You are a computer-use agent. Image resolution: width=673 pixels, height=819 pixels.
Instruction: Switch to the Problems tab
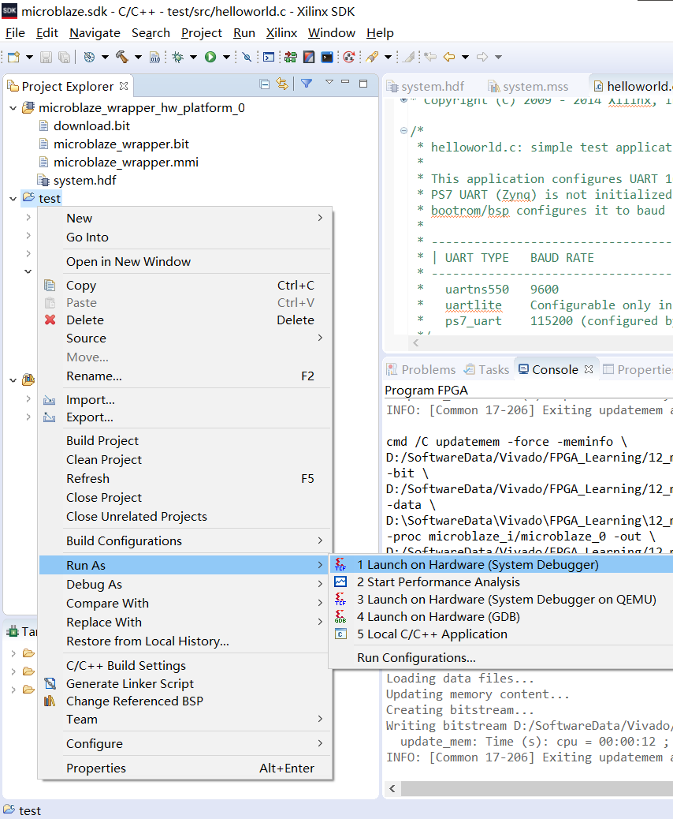coord(428,369)
